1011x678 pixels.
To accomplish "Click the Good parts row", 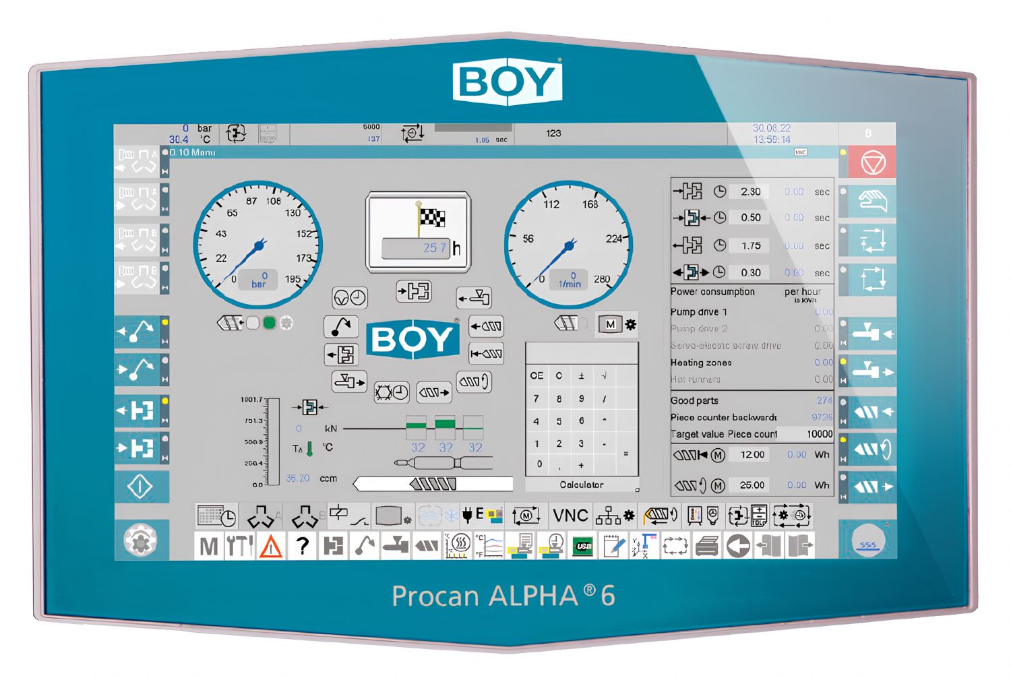I will pyautogui.click(x=752, y=400).
